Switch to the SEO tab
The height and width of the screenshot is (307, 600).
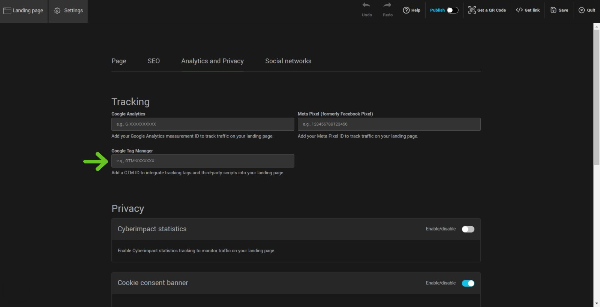(x=154, y=61)
